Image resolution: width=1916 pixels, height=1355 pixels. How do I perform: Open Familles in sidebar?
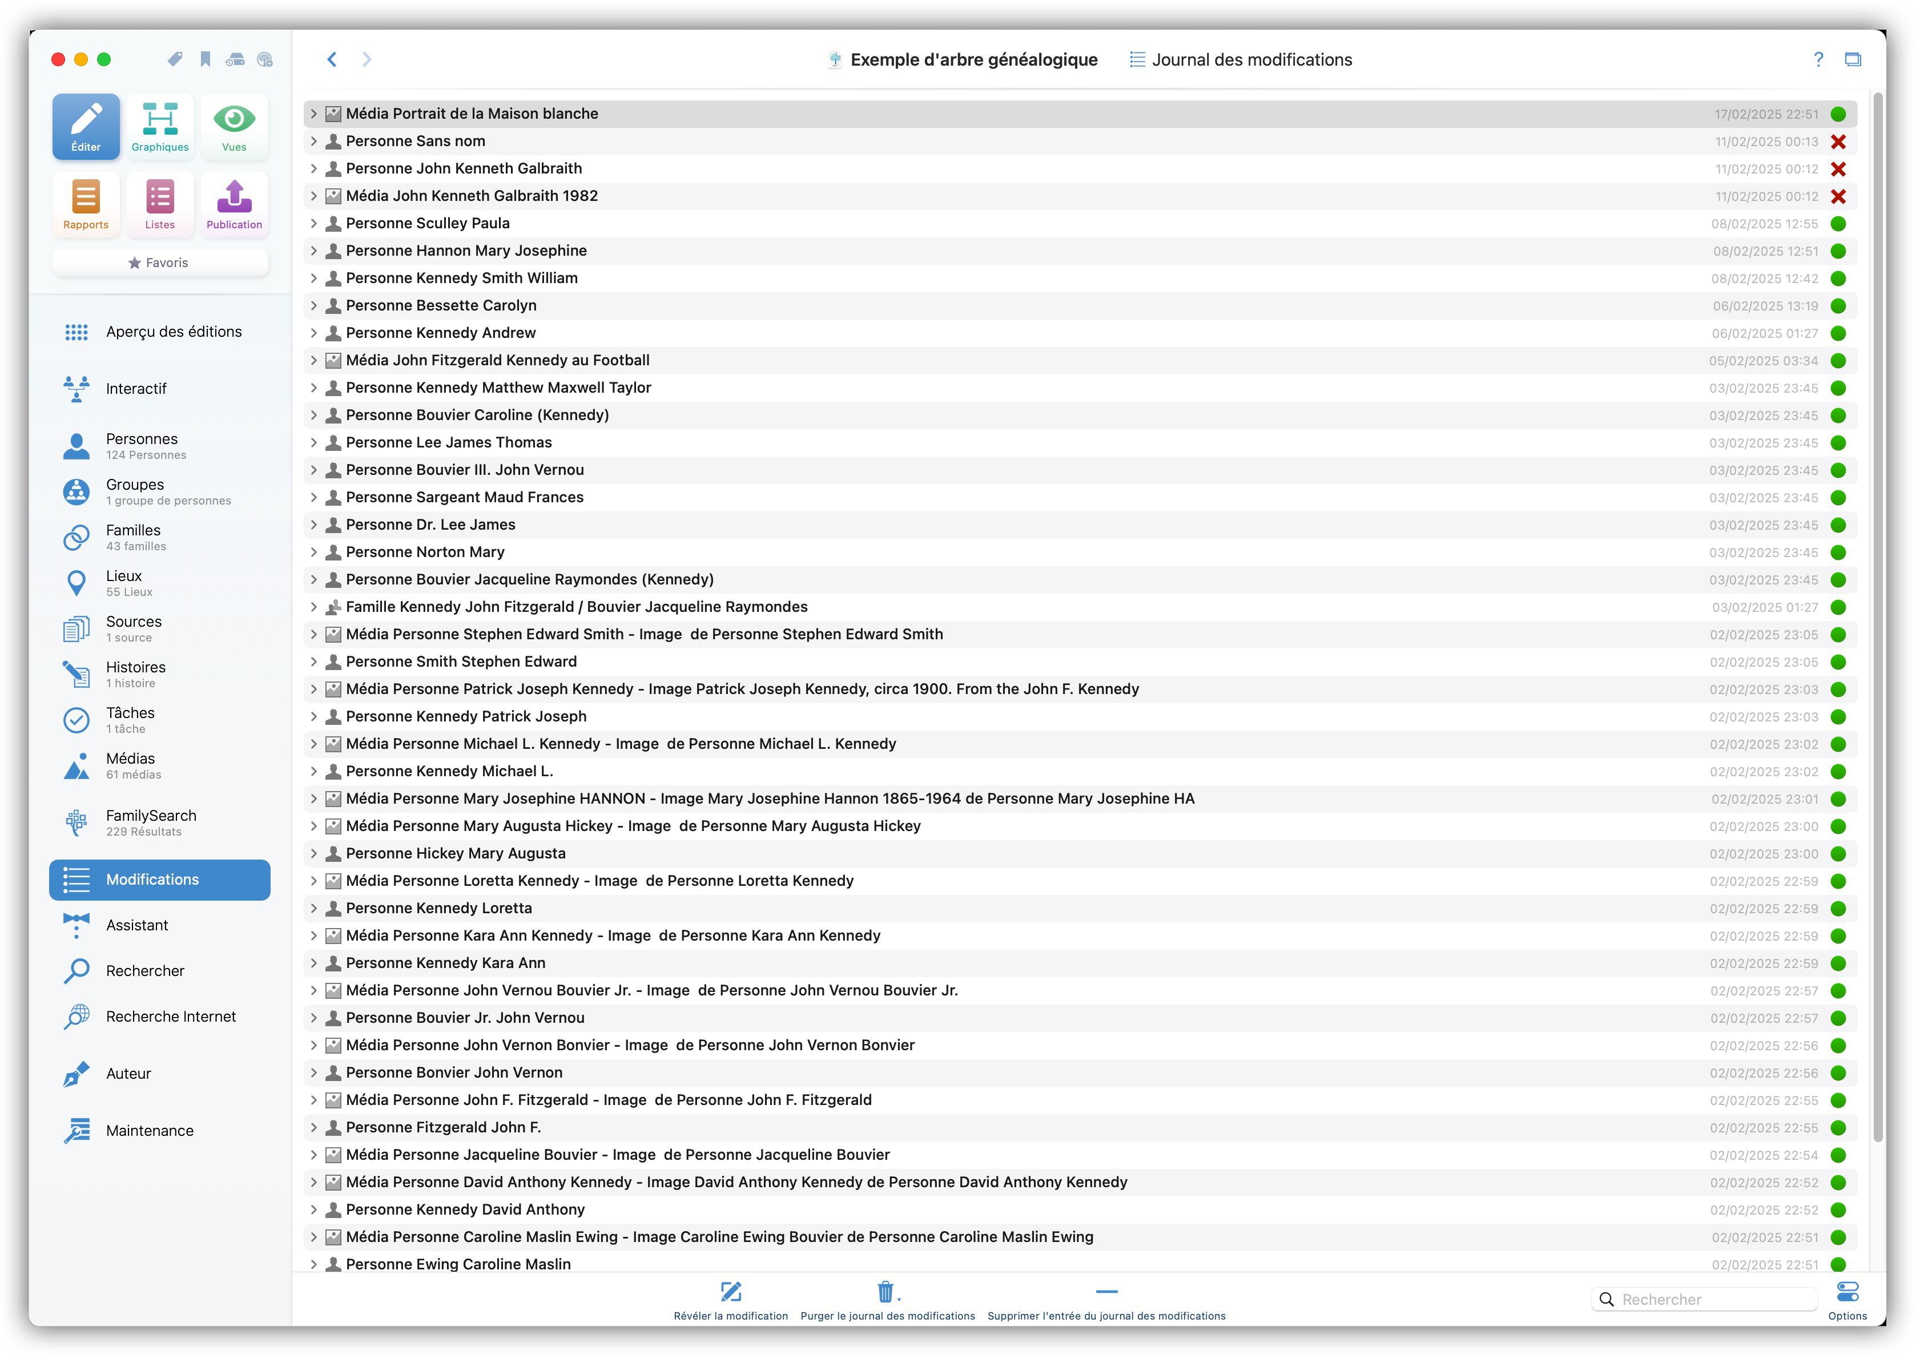pyautogui.click(x=159, y=538)
